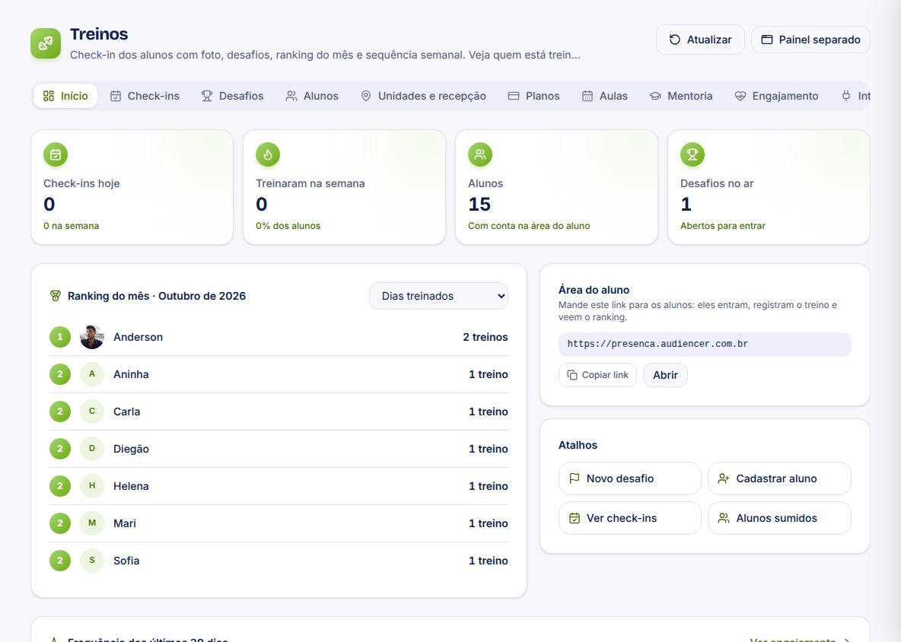Image resolution: width=901 pixels, height=642 pixels.
Task: Select the Engajamento tab
Action: pyautogui.click(x=776, y=96)
